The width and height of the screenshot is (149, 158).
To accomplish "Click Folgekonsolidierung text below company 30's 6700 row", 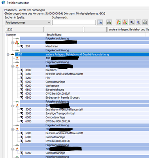I will (57, 145).
